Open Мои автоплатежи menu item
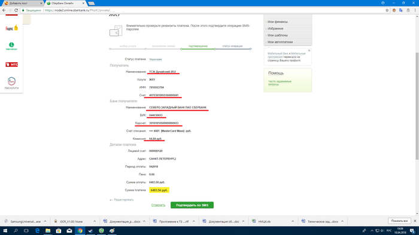This screenshot has height=235, width=419. point(280,42)
